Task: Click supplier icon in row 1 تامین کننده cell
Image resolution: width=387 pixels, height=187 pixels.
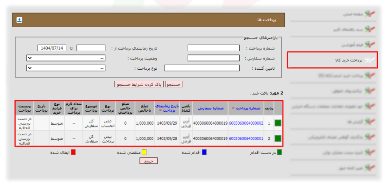Action: click(x=186, y=123)
